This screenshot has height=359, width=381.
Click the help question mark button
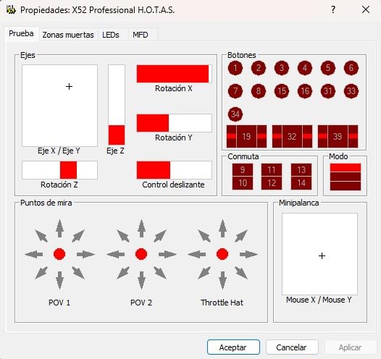[333, 10]
